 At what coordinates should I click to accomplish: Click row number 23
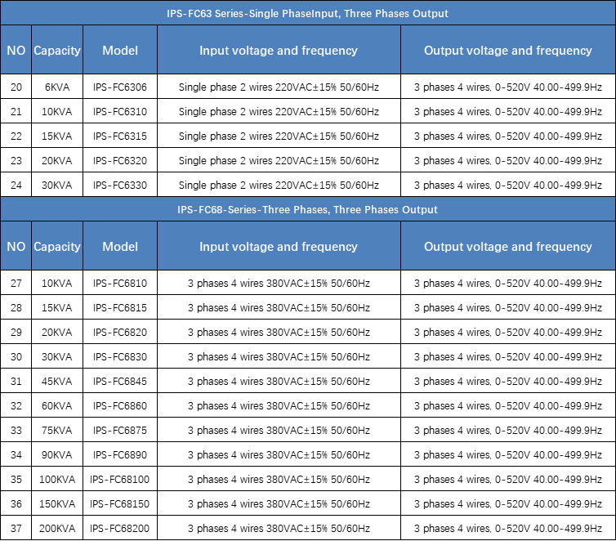click(x=16, y=160)
